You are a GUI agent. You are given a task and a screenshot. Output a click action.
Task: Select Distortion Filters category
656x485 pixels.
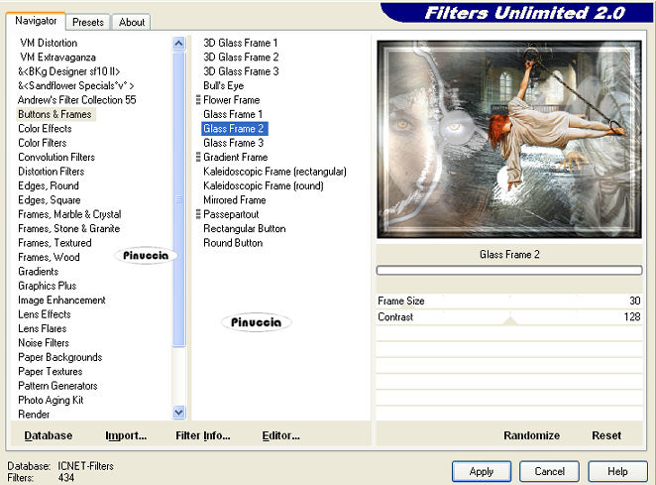click(52, 172)
